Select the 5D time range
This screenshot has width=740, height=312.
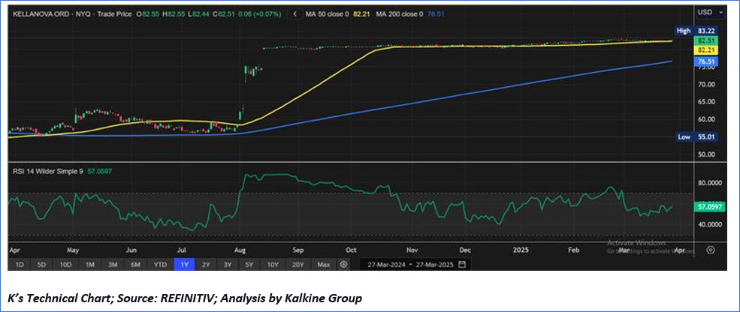(41, 265)
